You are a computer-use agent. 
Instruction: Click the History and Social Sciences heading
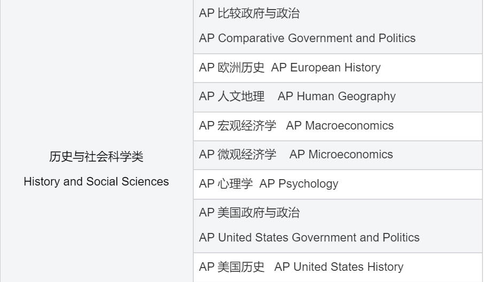(96, 182)
